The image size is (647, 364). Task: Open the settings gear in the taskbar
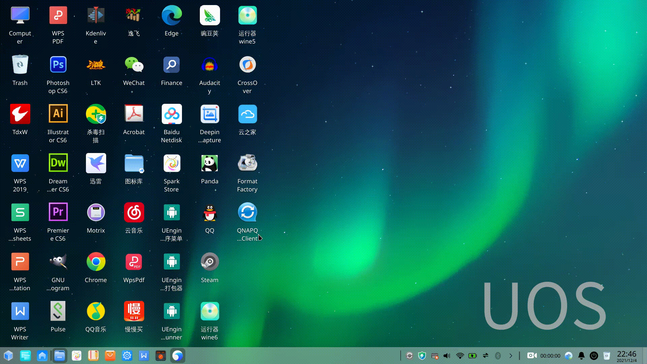pos(127,356)
